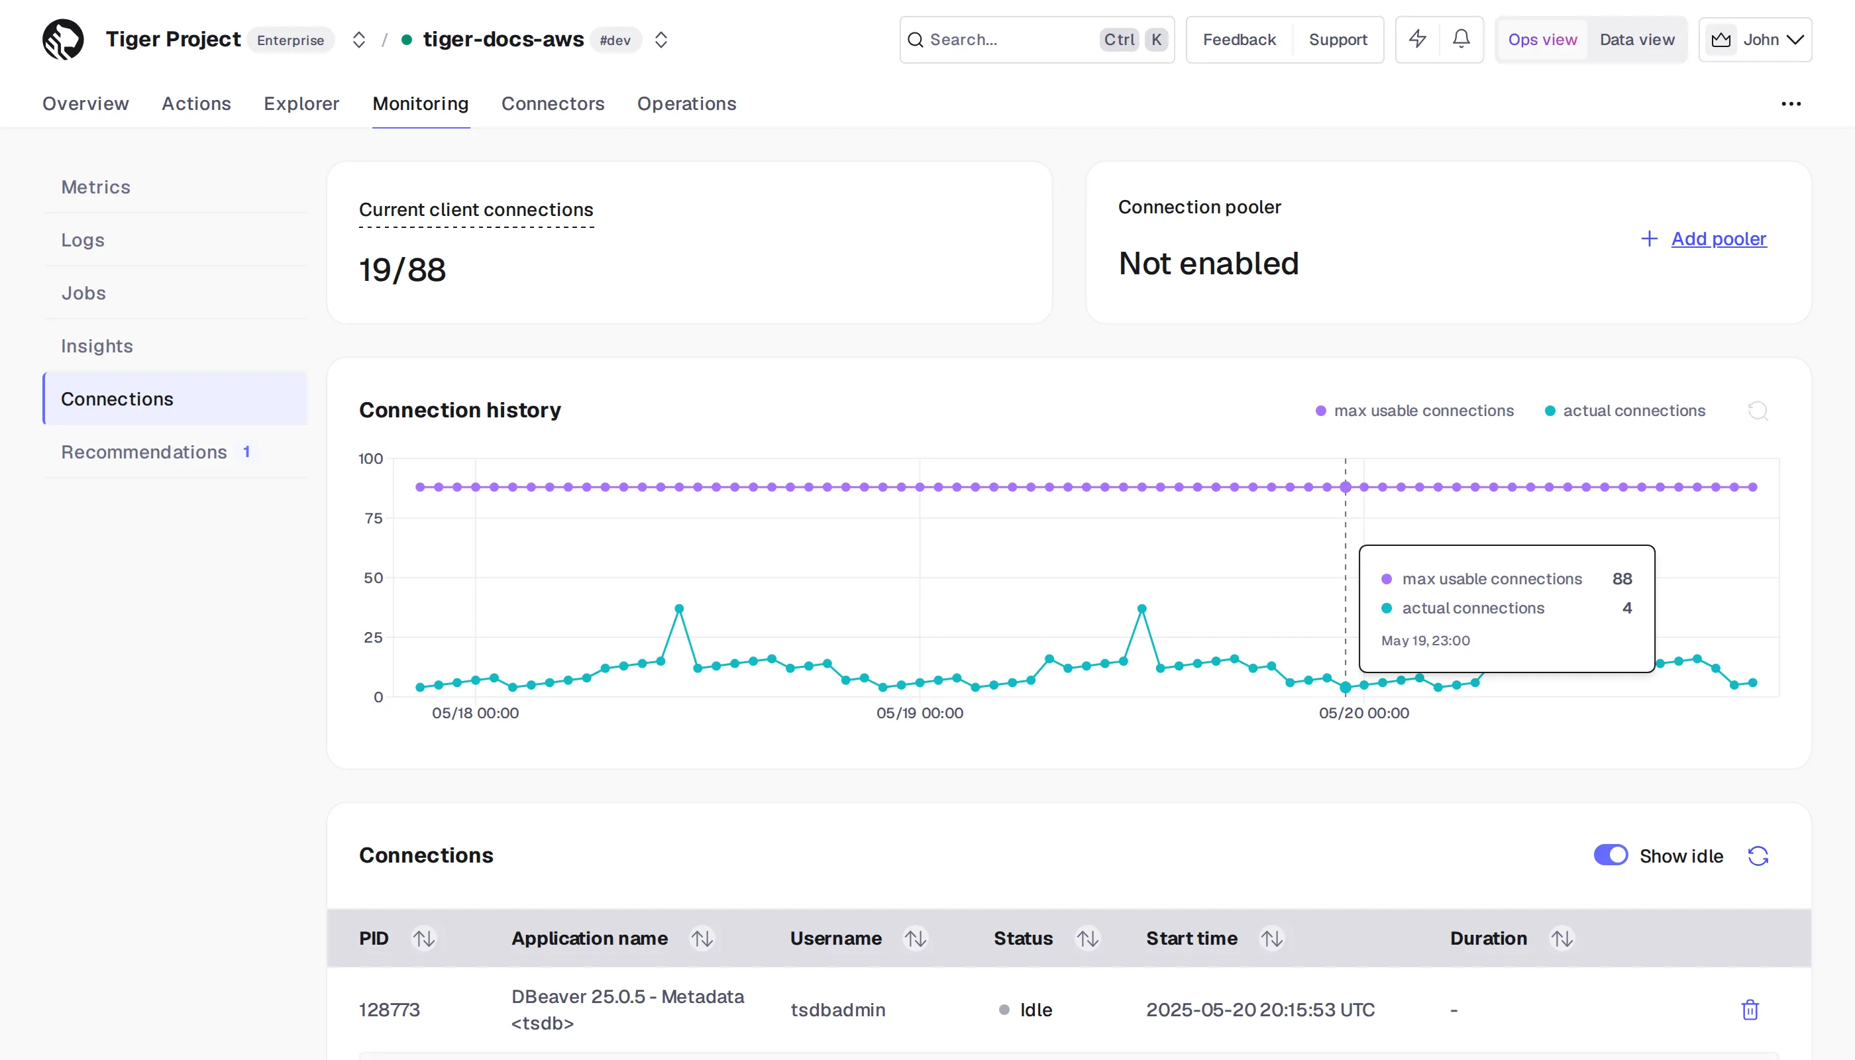Viewport: 1855px width, 1060px height.
Task: Click the highlighted May 19 23:00 chart point
Action: point(1346,687)
